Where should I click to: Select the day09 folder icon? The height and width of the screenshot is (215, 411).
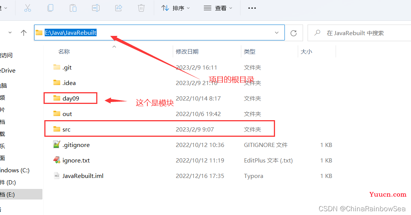click(x=56, y=98)
